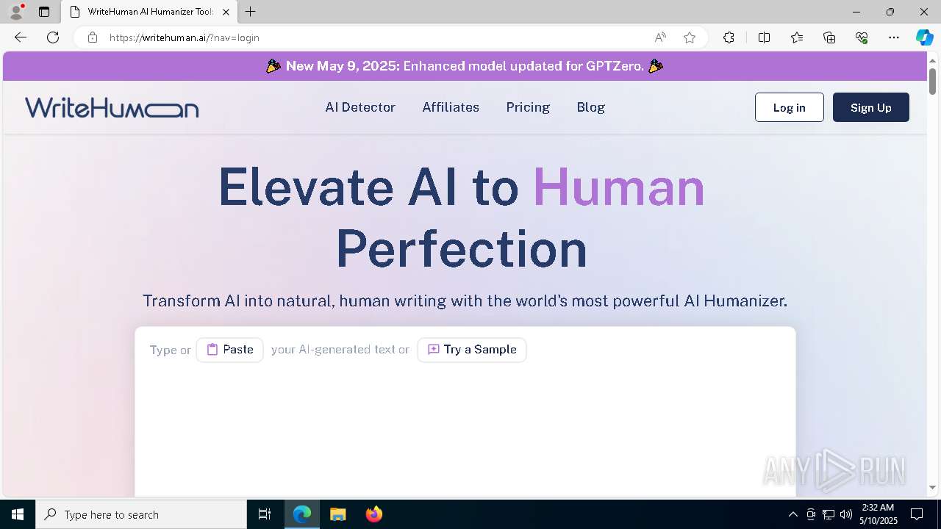941x529 pixels.
Task: Open Firefox taskbar icon
Action: point(374,514)
